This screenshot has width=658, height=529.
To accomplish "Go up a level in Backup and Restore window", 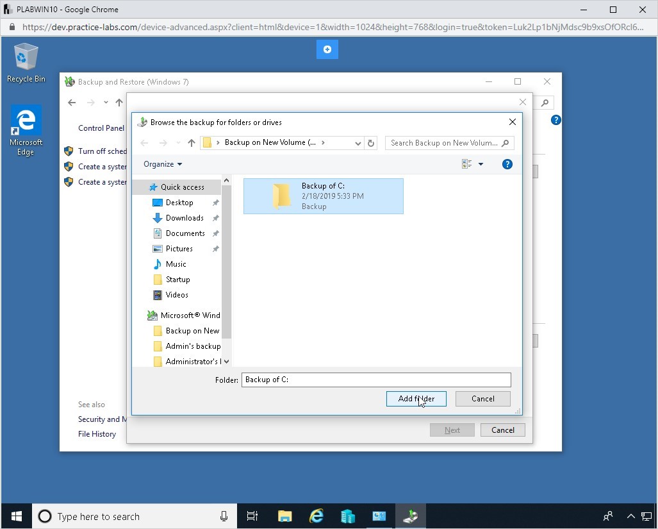I will [119, 103].
